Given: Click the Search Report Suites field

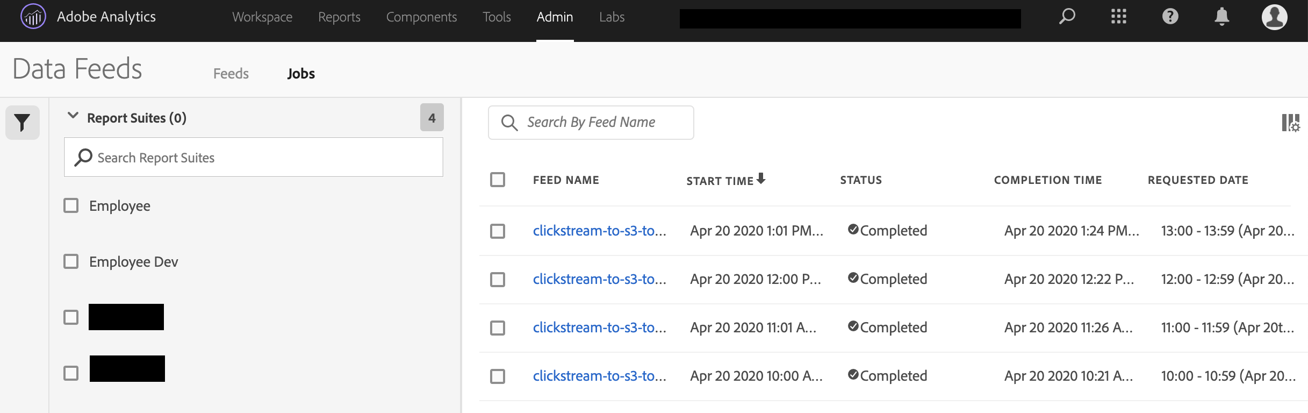Looking at the screenshot, I should (254, 157).
